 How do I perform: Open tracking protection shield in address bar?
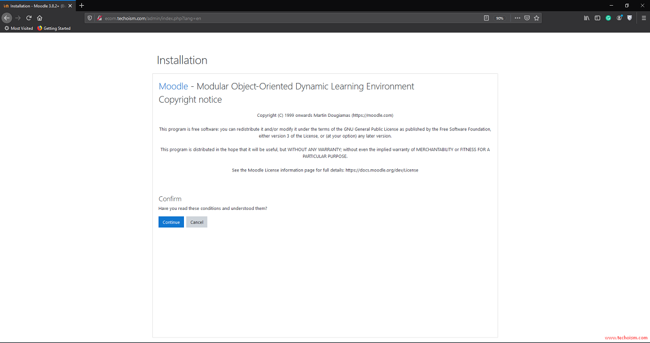(x=90, y=18)
